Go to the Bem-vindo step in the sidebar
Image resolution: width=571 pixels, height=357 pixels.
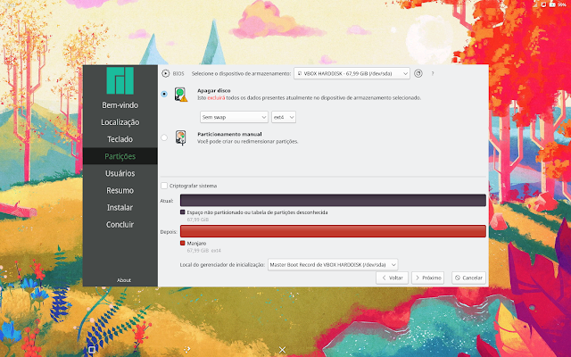[x=120, y=105]
